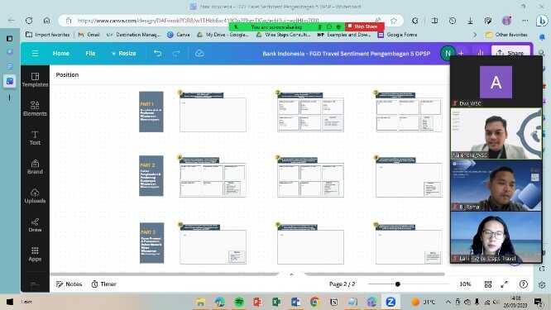This screenshot has height=310, width=551.
Task: Open Spotify from the taskbar
Action: point(239,302)
